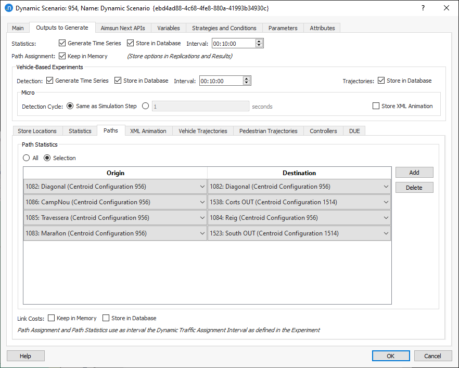Switch to the Vehicle Trajectories tab
The width and height of the screenshot is (459, 368).
coord(202,130)
